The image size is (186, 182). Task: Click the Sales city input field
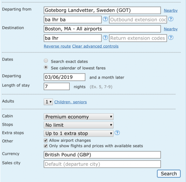pos(102,164)
